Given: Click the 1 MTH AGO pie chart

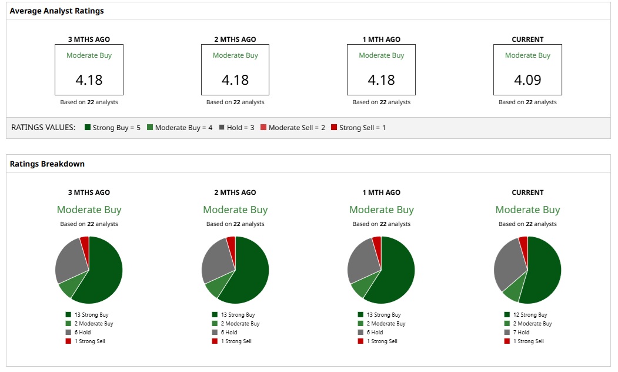Looking at the screenshot, I should [x=381, y=270].
